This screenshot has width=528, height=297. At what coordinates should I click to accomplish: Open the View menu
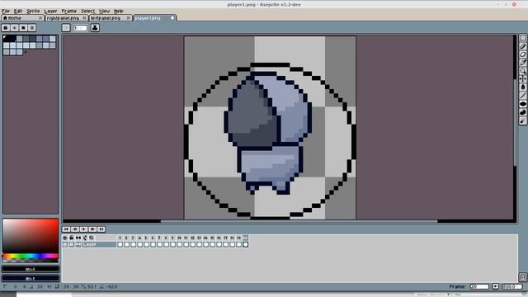(104, 11)
